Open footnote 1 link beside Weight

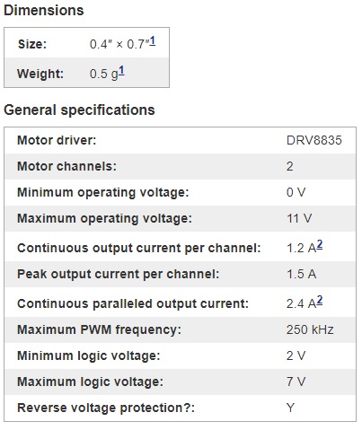pos(121,71)
